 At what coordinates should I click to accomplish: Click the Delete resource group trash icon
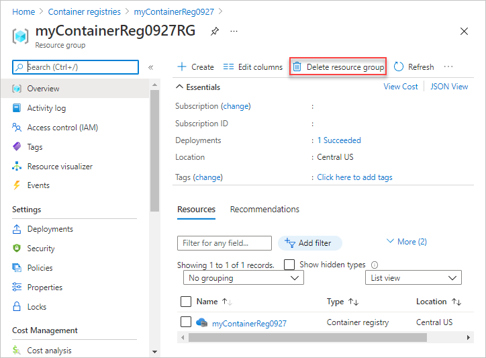click(297, 67)
